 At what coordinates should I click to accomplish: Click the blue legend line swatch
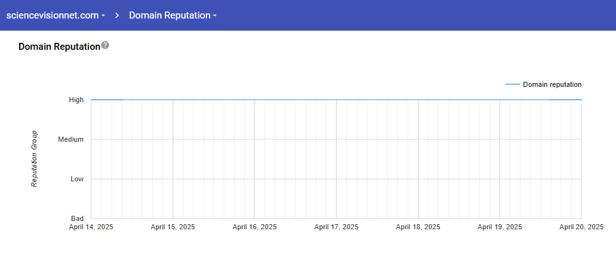(512, 84)
